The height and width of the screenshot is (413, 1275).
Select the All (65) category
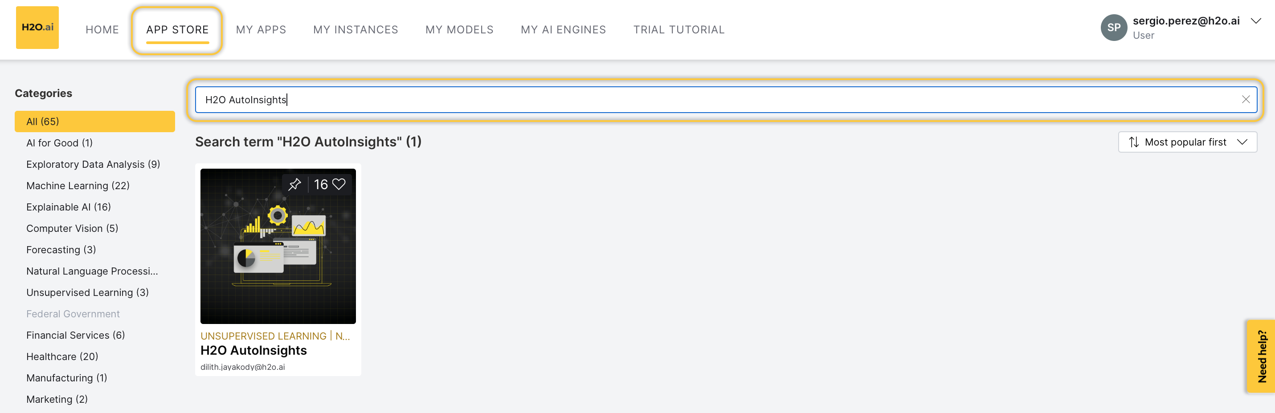point(94,121)
